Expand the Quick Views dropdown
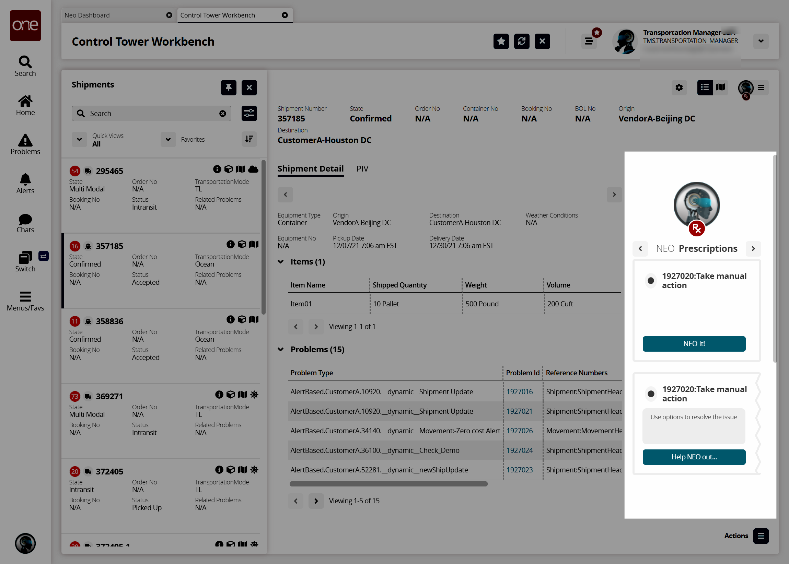Screen dimensions: 789x564 click(x=79, y=139)
